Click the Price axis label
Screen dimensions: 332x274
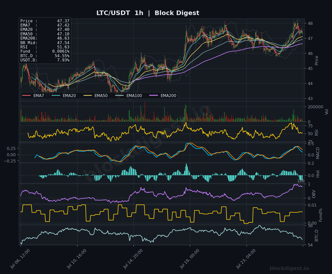(x=316, y=60)
